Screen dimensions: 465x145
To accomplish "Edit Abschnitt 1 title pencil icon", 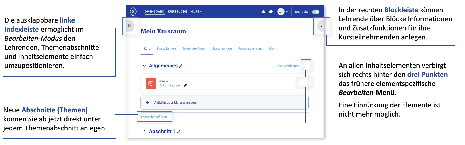I will [x=178, y=132].
